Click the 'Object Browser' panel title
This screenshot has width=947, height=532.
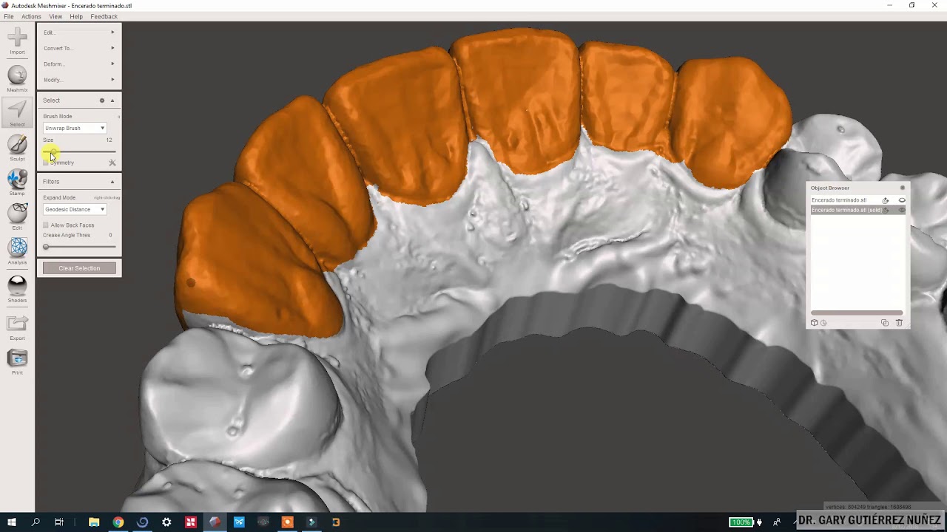830,188
